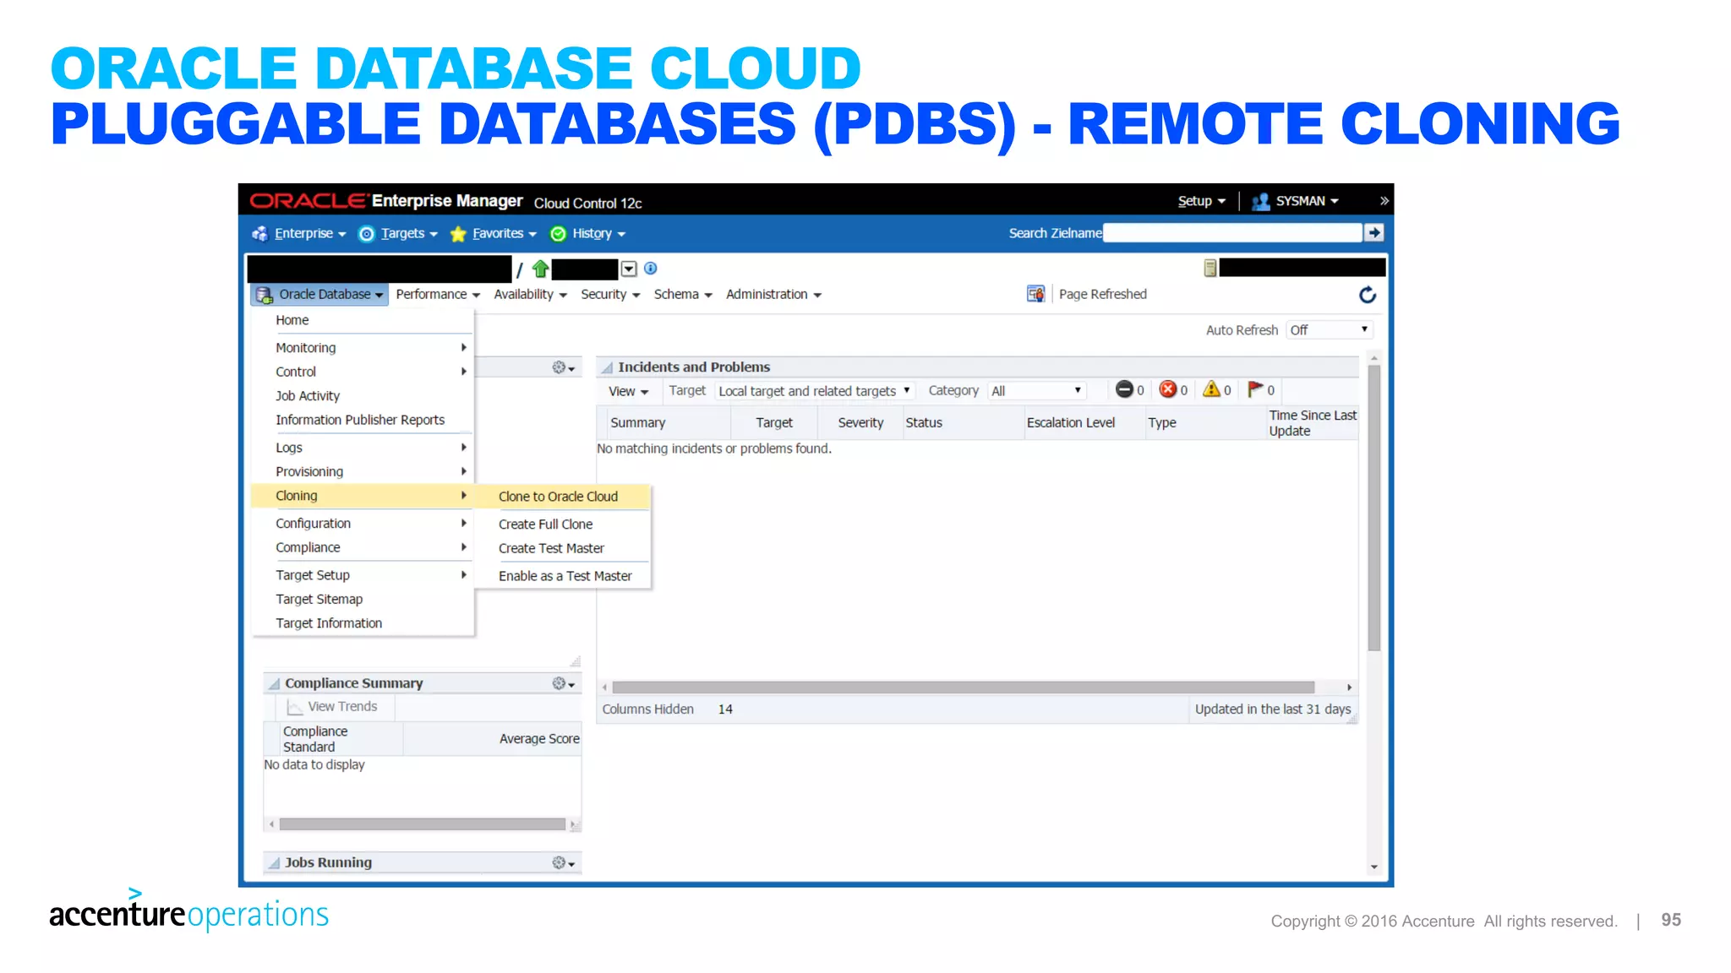Open the Category All dropdown
Image resolution: width=1731 pixels, height=973 pixels.
point(1037,391)
